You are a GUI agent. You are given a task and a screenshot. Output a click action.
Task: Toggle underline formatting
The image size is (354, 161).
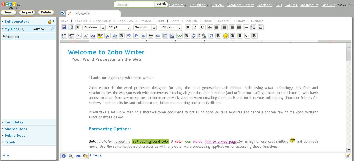pyautogui.click(x=203, y=27)
